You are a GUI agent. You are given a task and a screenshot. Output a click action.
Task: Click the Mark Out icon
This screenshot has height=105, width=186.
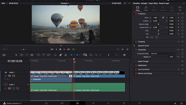coord(127,49)
